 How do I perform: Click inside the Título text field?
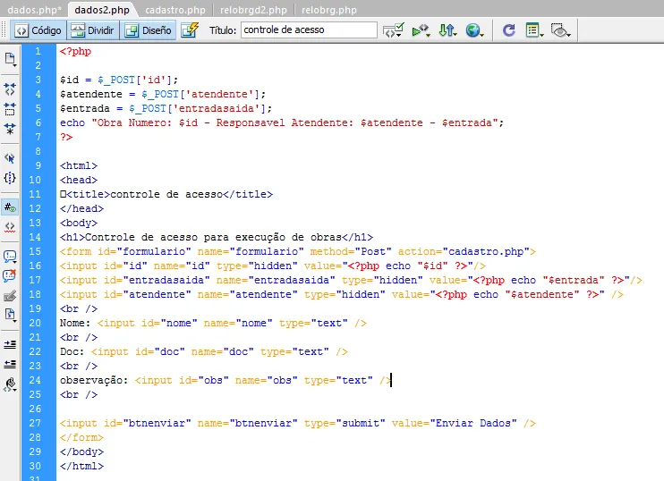(309, 30)
